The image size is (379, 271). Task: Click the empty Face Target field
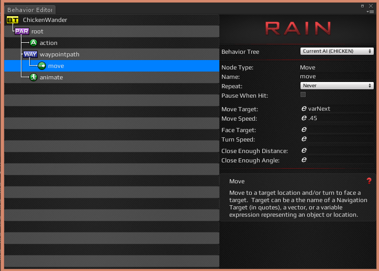[x=341, y=129]
